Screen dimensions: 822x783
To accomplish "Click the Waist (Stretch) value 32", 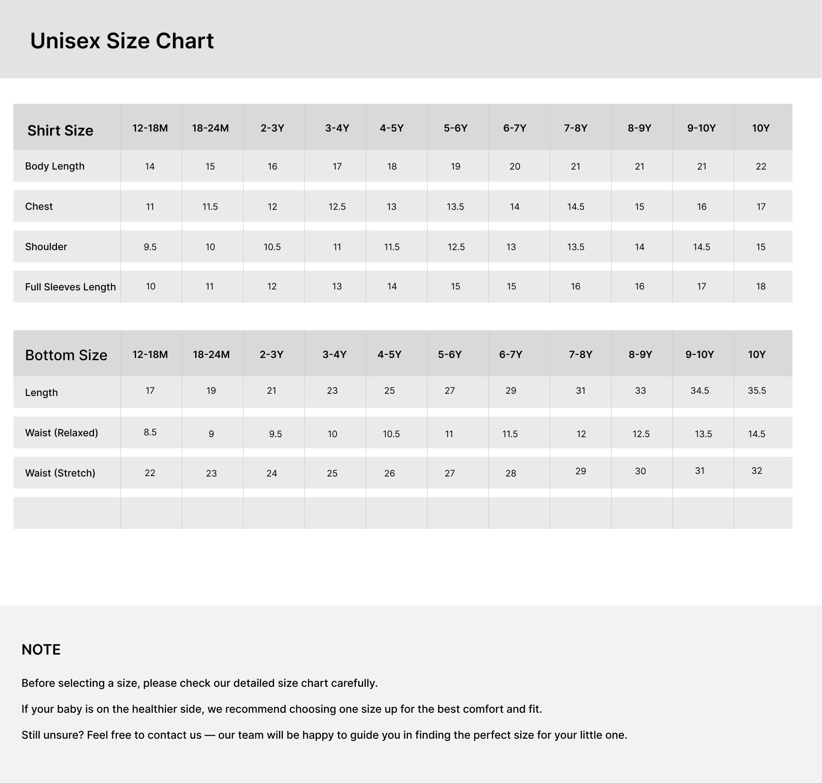I will [x=757, y=471].
